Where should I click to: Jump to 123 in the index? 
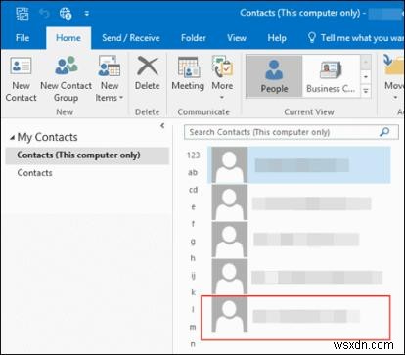tap(193, 155)
